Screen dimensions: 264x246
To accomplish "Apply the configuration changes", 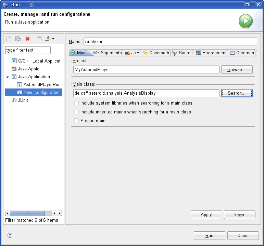I will (206, 215).
